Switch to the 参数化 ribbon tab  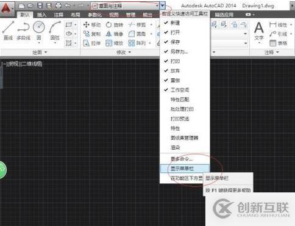point(94,15)
